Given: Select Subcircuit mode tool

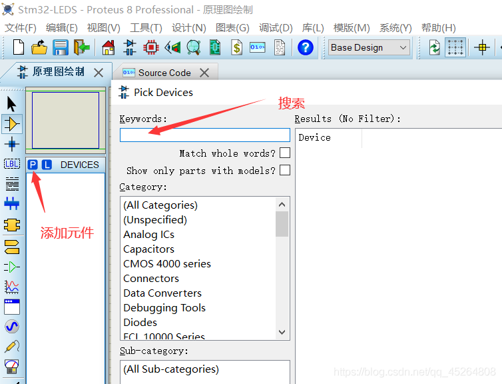Looking at the screenshot, I should 12,225.
